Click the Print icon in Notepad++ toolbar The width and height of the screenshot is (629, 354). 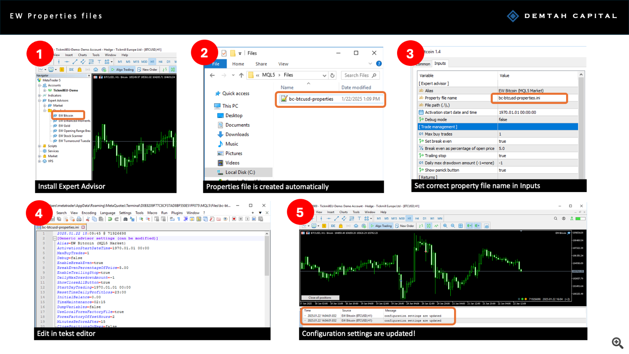(x=79, y=219)
